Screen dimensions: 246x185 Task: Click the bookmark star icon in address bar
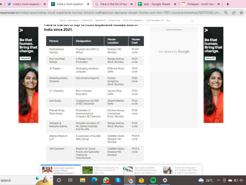(x=242, y=12)
